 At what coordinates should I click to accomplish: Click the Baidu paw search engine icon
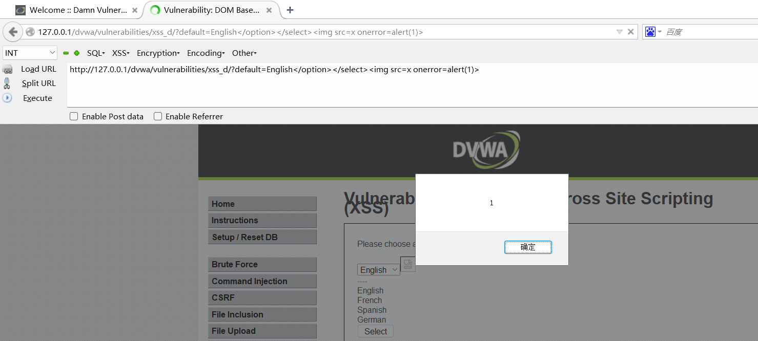[x=650, y=32]
